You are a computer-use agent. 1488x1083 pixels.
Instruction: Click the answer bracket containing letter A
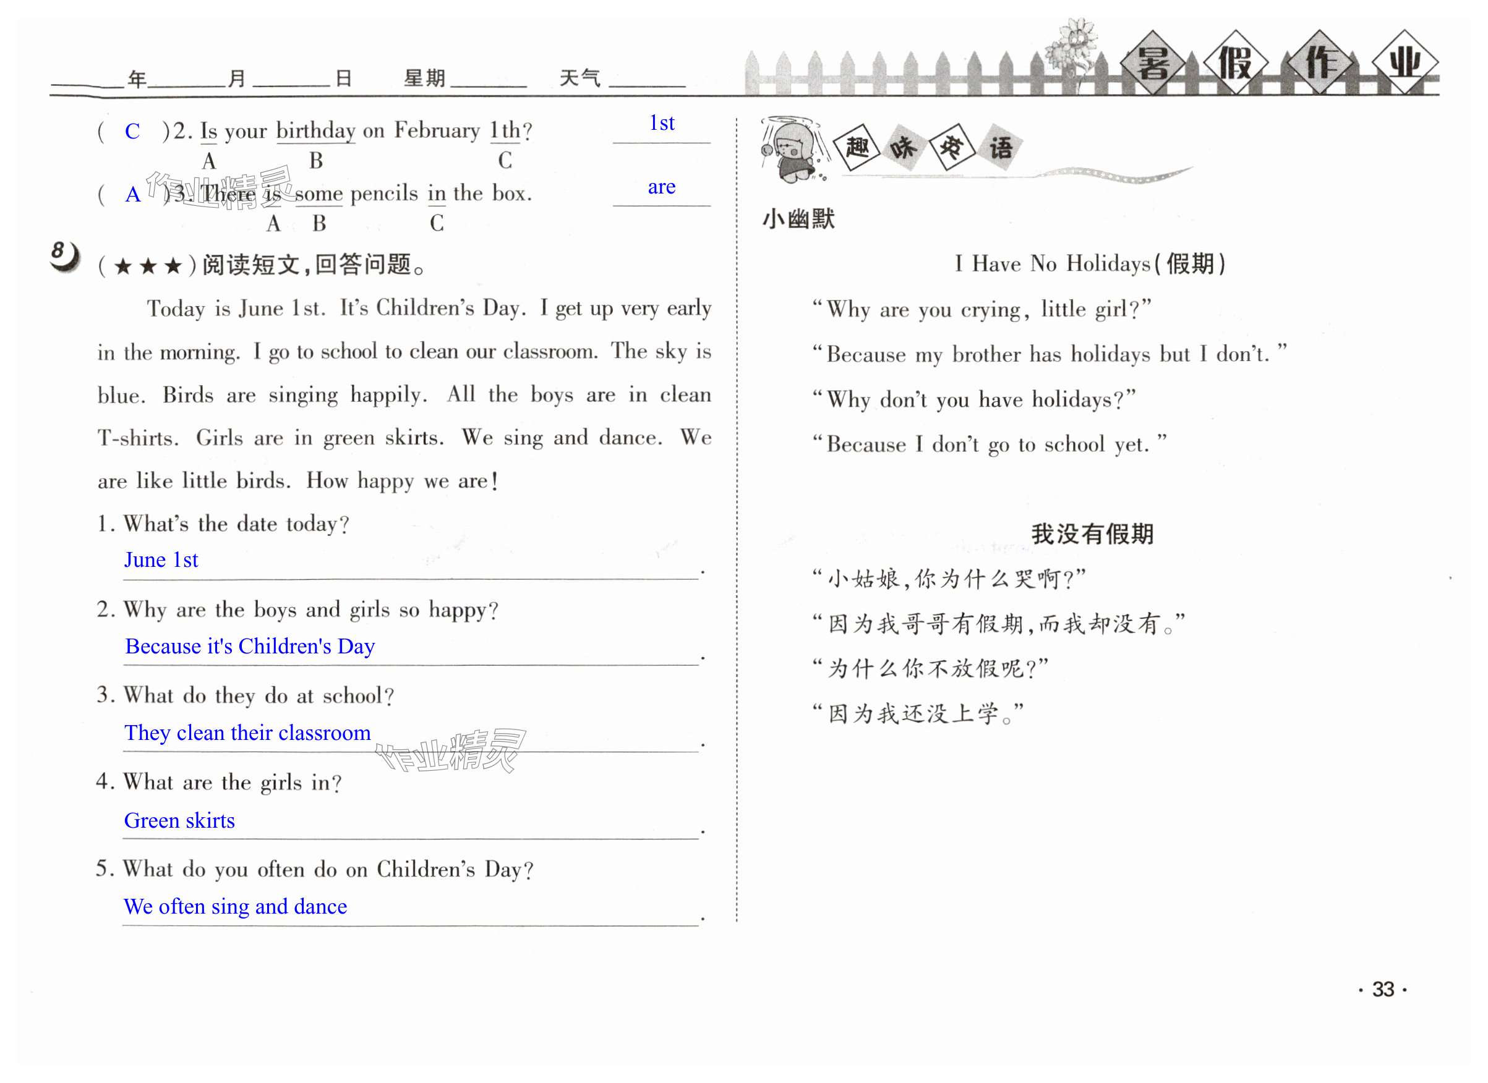coord(132,195)
